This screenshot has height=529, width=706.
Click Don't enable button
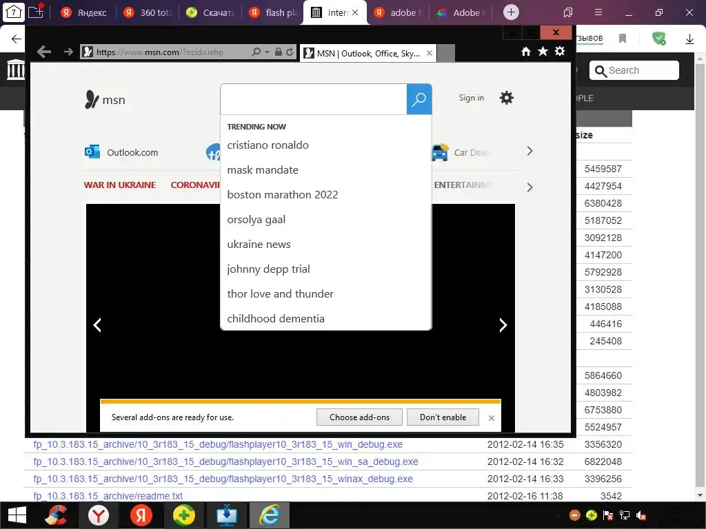(443, 417)
